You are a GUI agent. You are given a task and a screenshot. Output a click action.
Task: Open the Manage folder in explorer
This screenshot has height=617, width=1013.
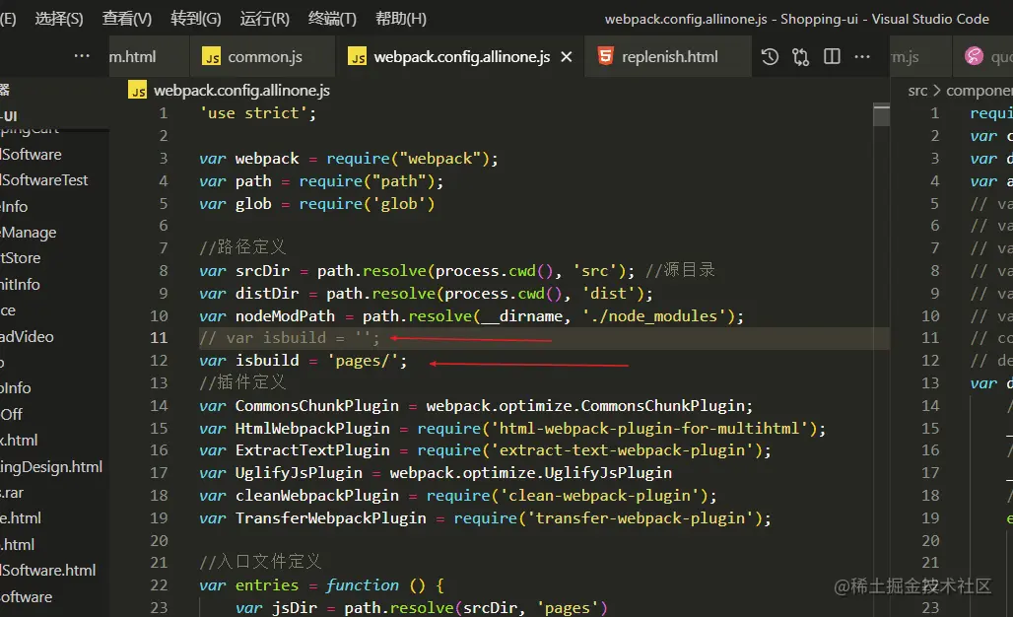pos(29,233)
